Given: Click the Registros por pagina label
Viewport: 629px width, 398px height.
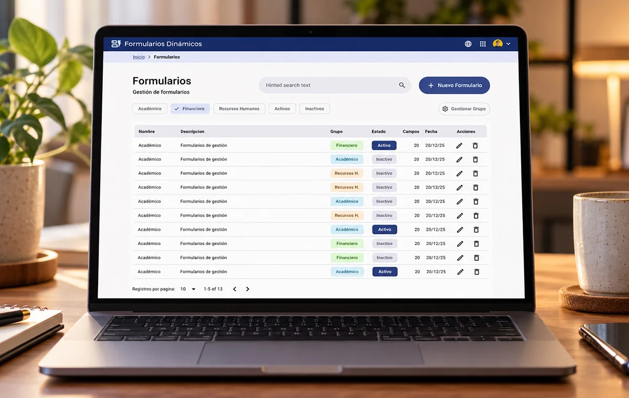Looking at the screenshot, I should coord(154,289).
